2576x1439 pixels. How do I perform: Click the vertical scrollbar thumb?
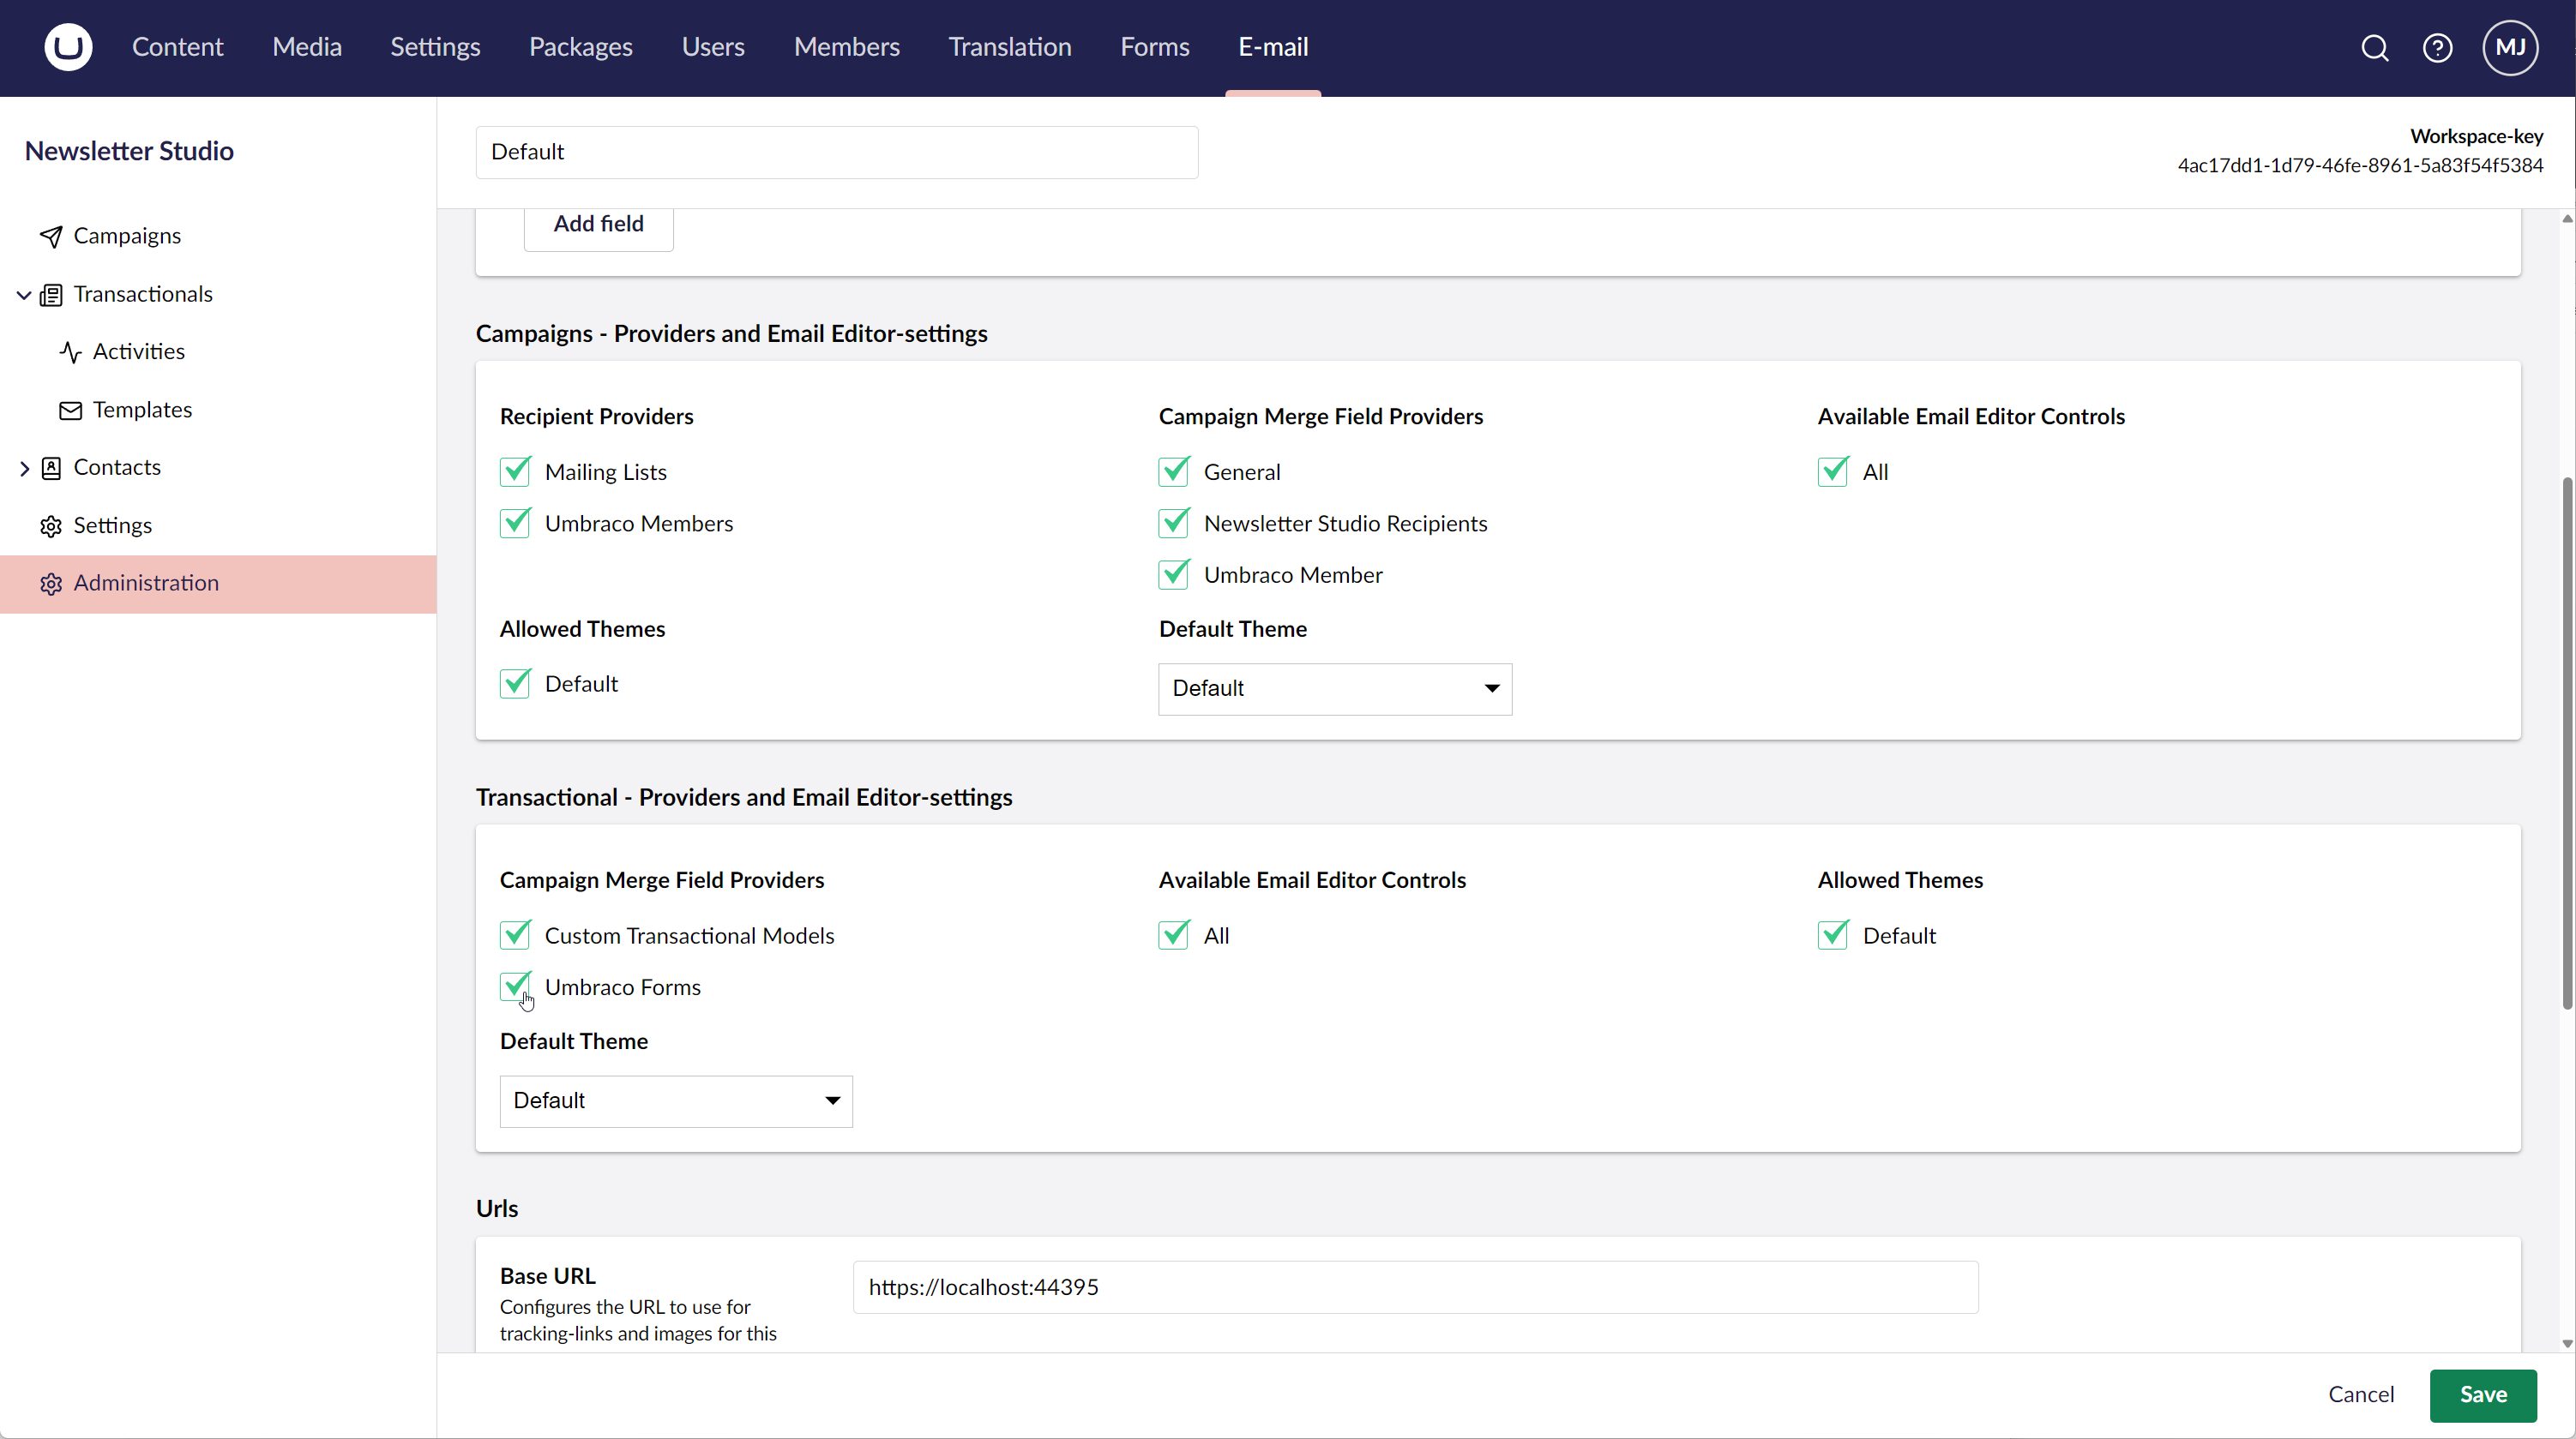2567,745
